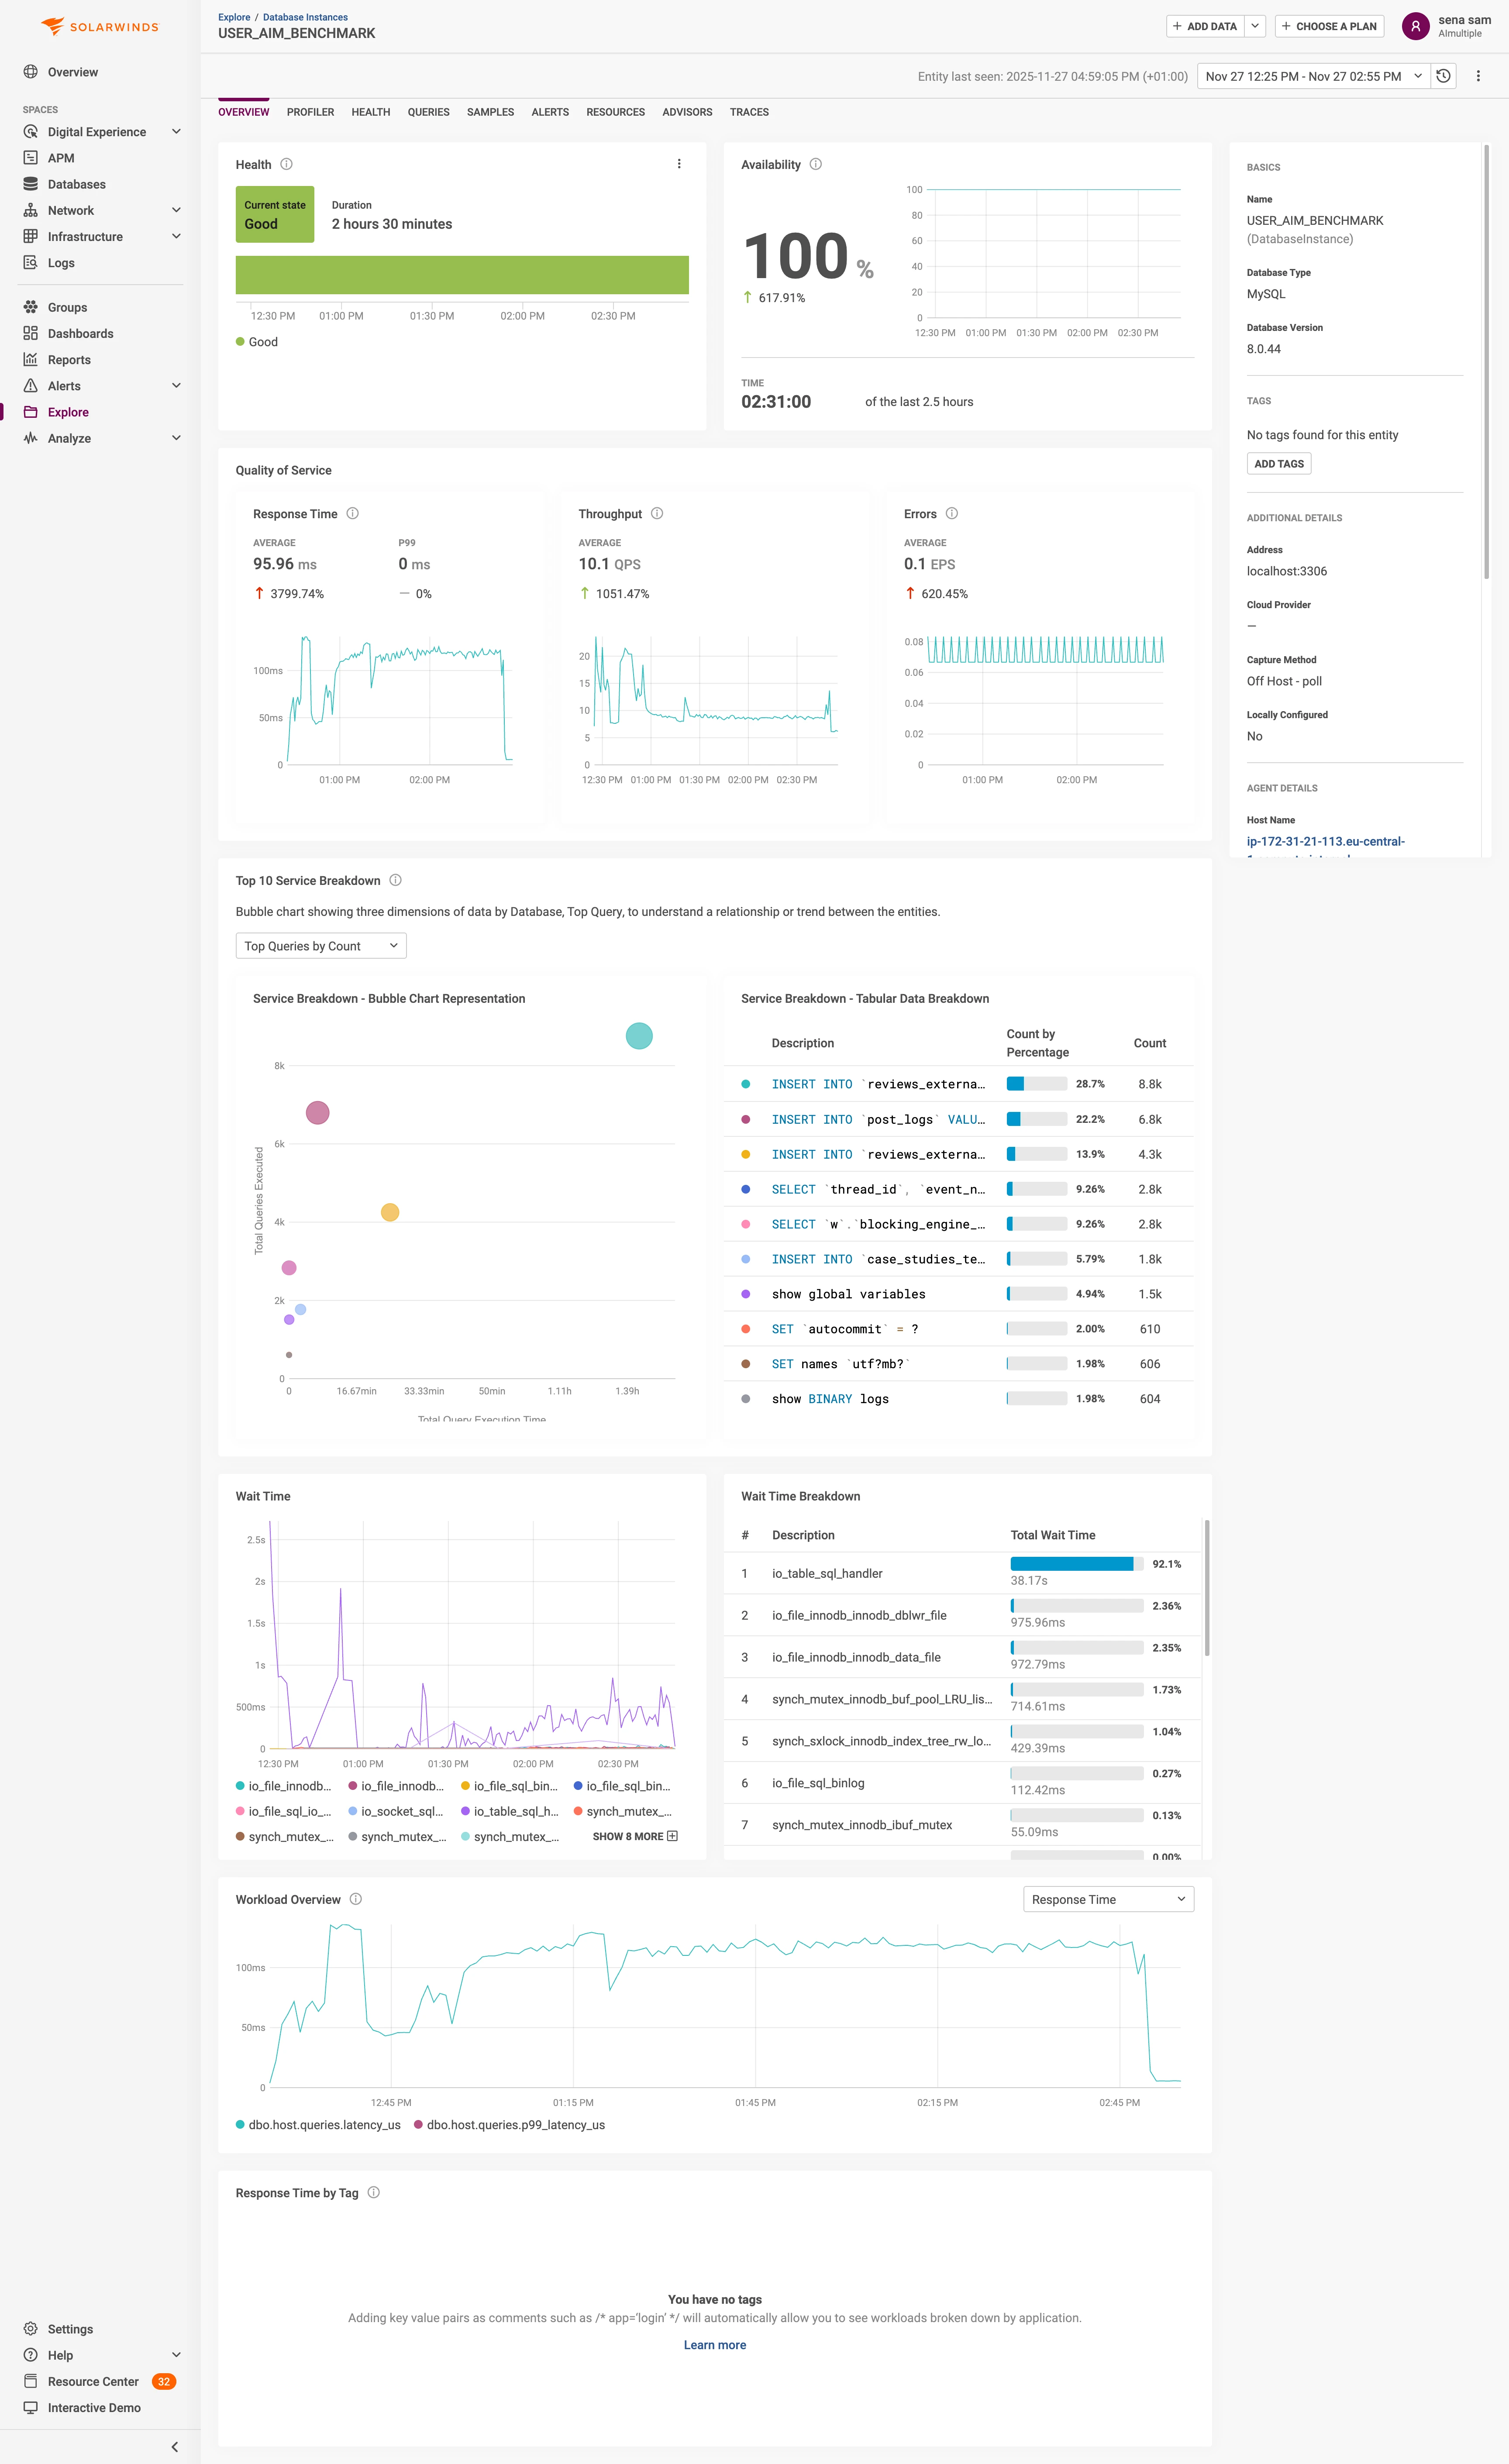Click the Digital Experience sidebar icon
The image size is (1509, 2464).
pos(31,132)
